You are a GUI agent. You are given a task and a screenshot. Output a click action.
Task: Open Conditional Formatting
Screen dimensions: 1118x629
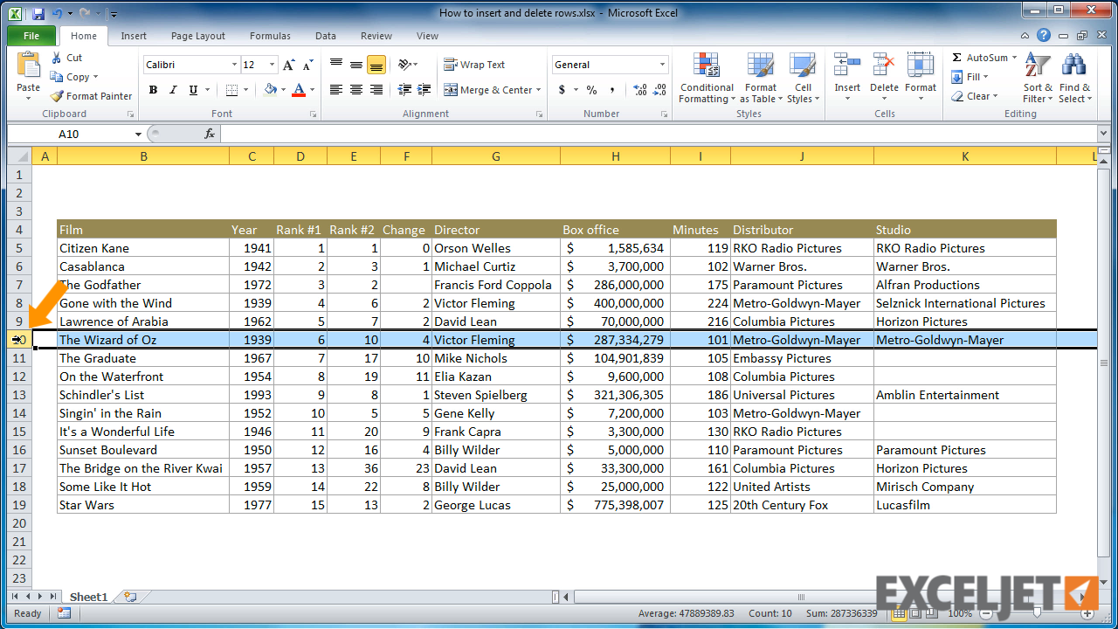click(x=707, y=78)
